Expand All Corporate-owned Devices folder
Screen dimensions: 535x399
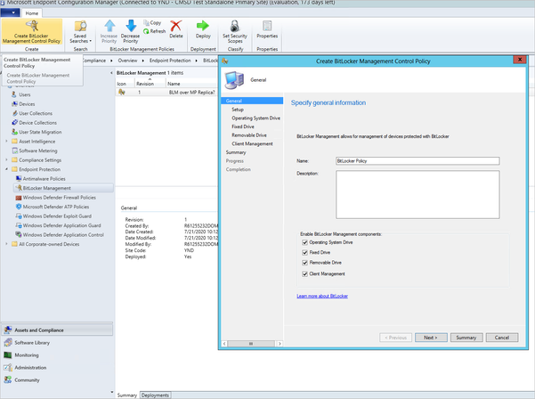[6, 244]
